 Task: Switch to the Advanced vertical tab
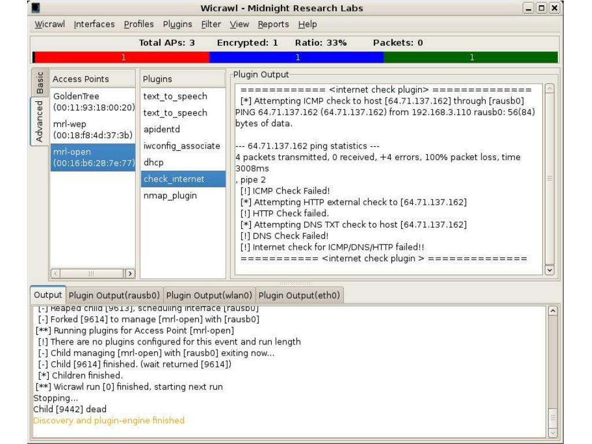(39, 121)
